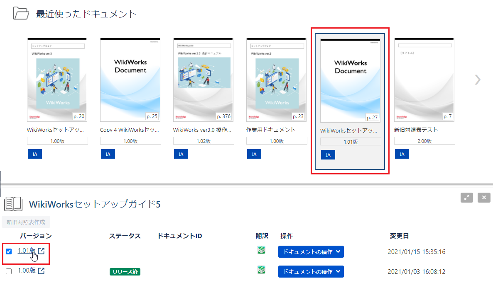The width and height of the screenshot is (493, 290).
Task: Select the Copy 4 WikiWorksセット document thumbnail
Action: pos(130,80)
